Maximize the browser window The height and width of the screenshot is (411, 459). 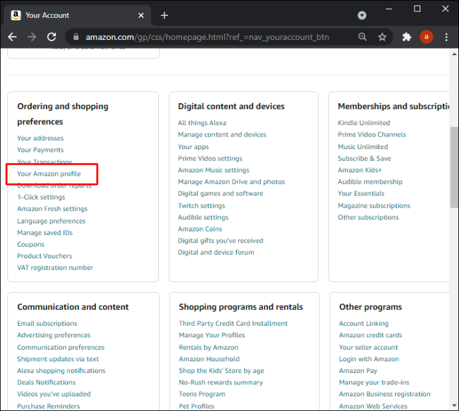[x=417, y=9]
